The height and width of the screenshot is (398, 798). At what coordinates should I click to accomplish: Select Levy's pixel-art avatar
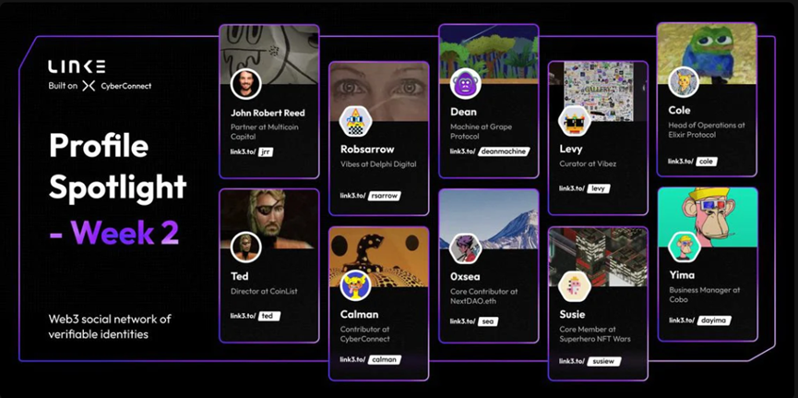(575, 122)
